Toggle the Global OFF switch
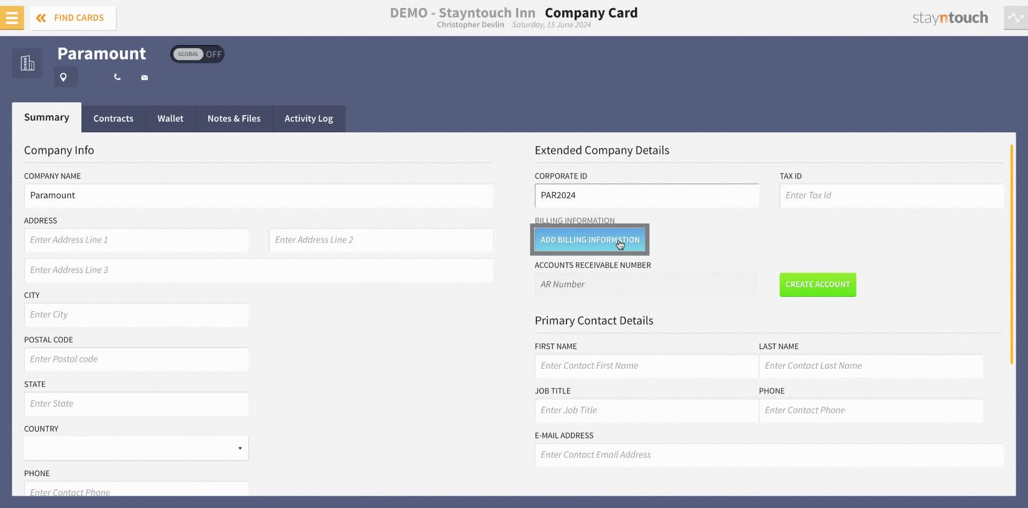 coord(198,54)
